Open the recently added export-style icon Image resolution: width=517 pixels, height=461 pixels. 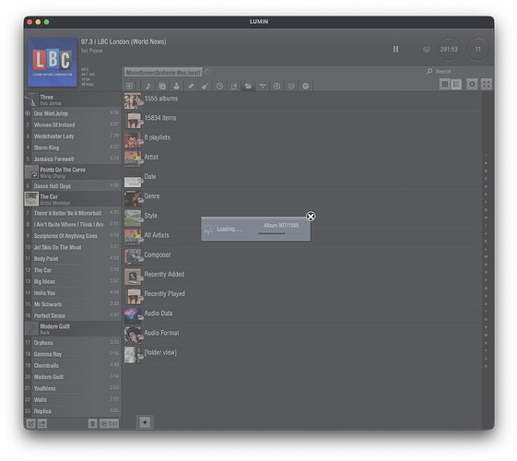click(234, 87)
